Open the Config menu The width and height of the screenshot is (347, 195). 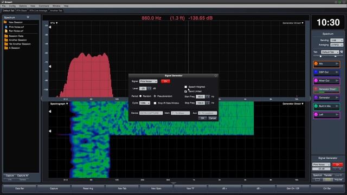(12, 6)
